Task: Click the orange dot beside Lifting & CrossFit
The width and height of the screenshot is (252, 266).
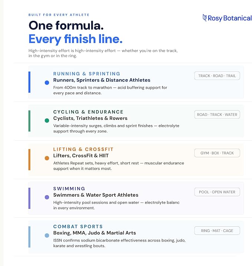Action: [x=47, y=158]
